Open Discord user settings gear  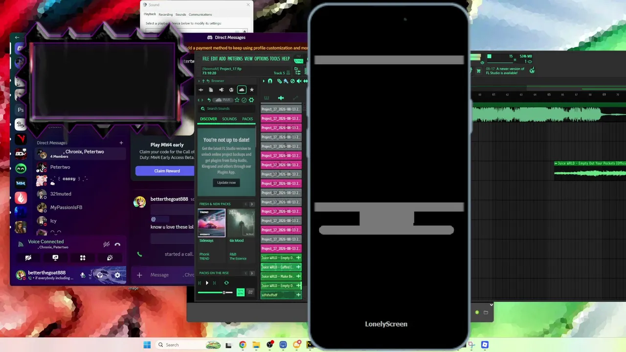click(x=117, y=275)
